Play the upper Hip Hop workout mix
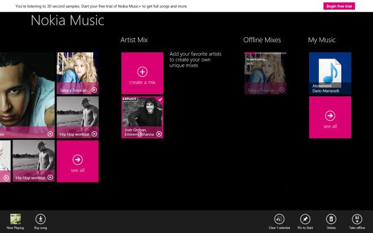 click(x=94, y=134)
